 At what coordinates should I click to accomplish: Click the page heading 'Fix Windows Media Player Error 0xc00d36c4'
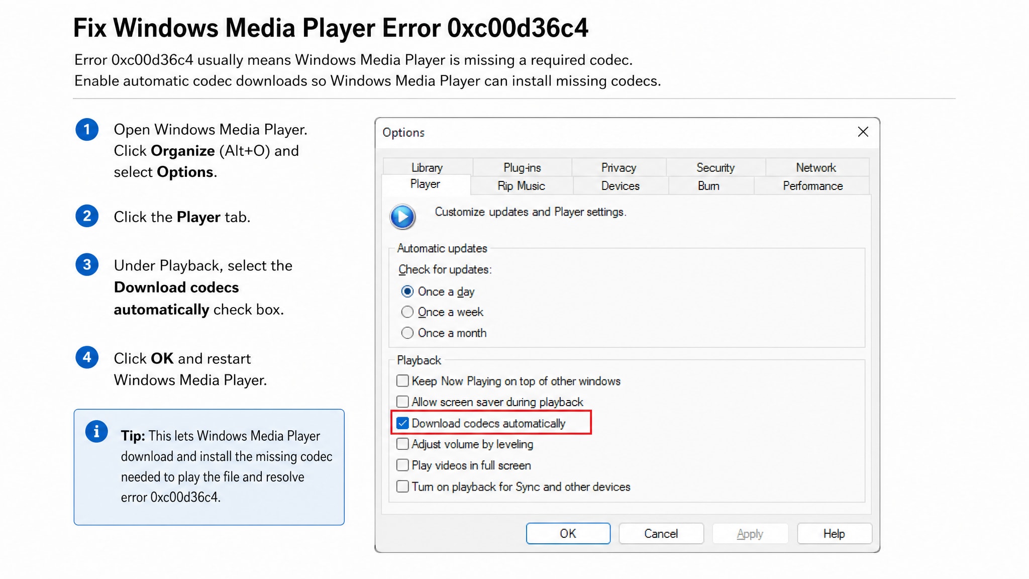click(331, 28)
